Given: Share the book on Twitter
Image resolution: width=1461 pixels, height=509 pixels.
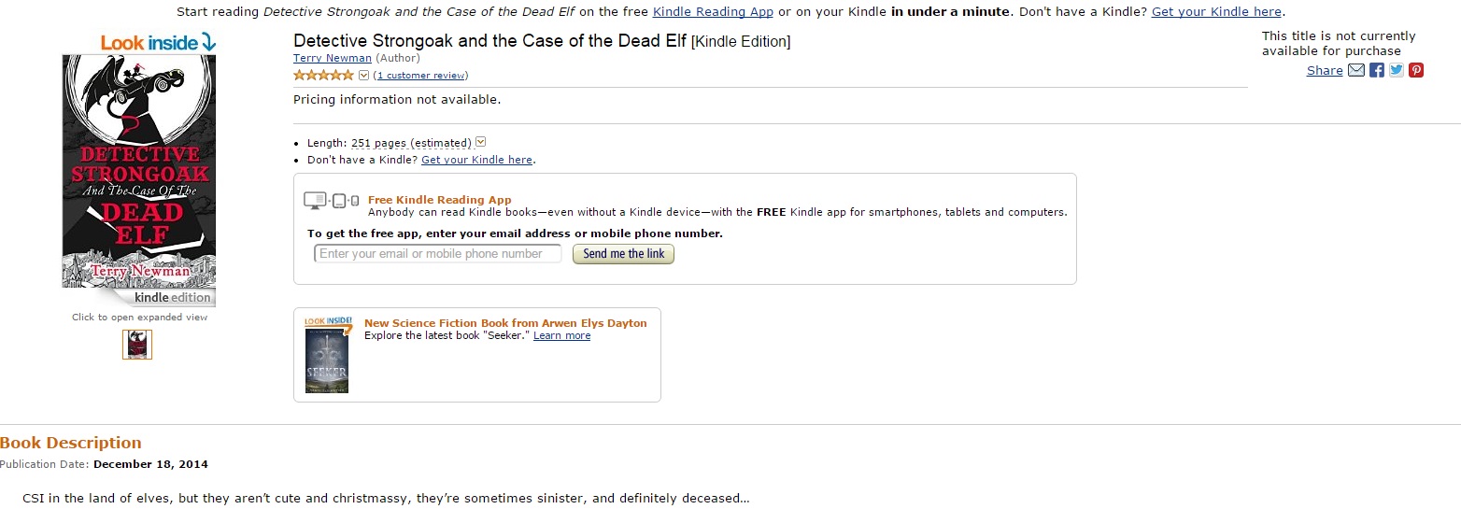Looking at the screenshot, I should pos(1397,70).
